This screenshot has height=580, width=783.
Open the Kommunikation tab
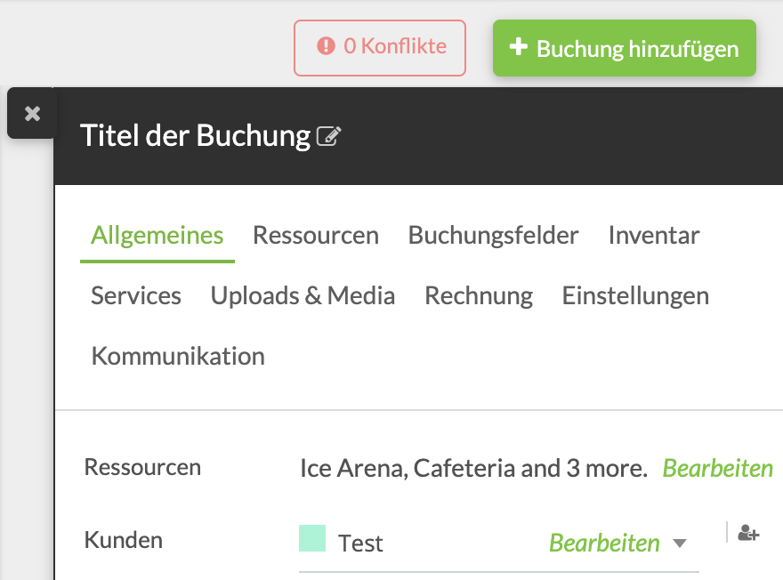click(178, 357)
